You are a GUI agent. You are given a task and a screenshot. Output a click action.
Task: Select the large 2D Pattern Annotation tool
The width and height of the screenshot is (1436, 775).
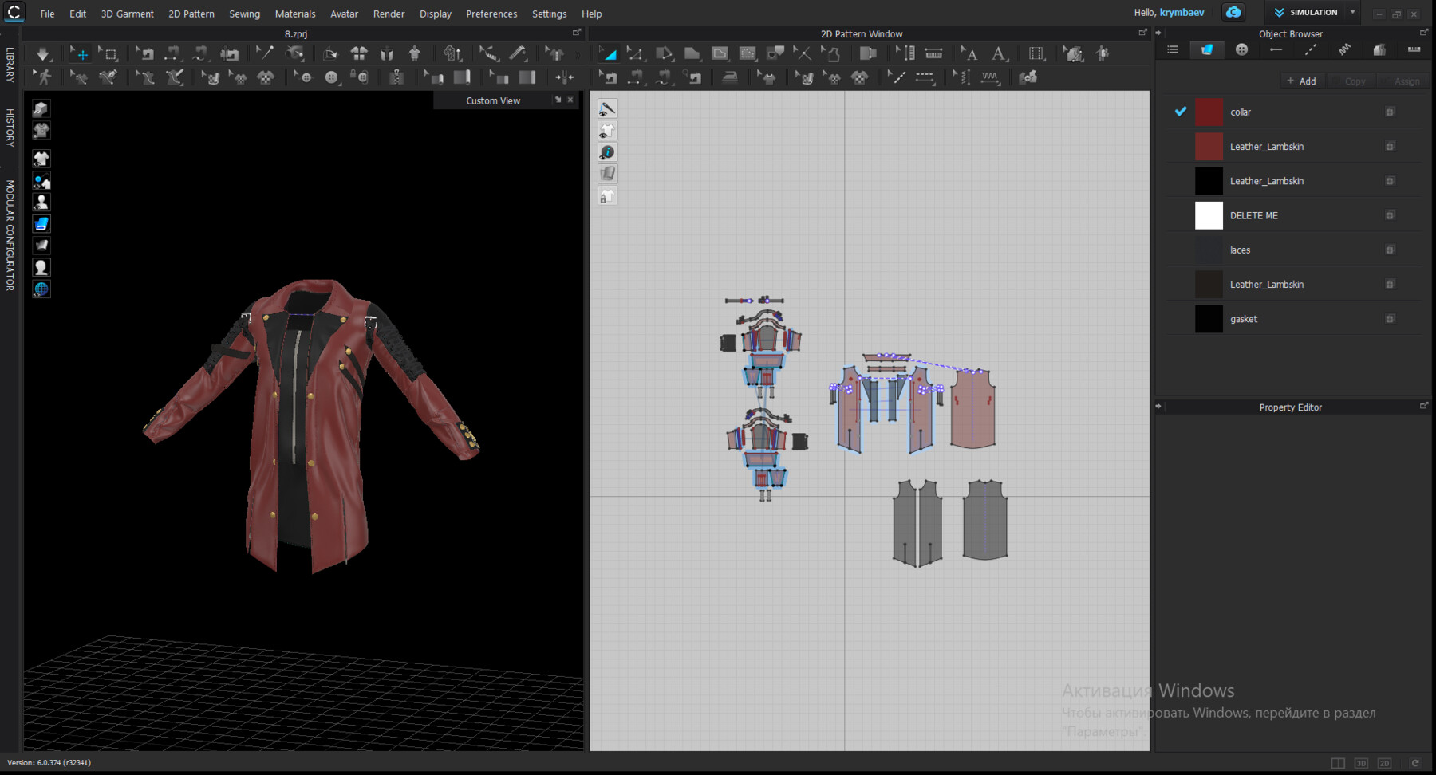[998, 53]
